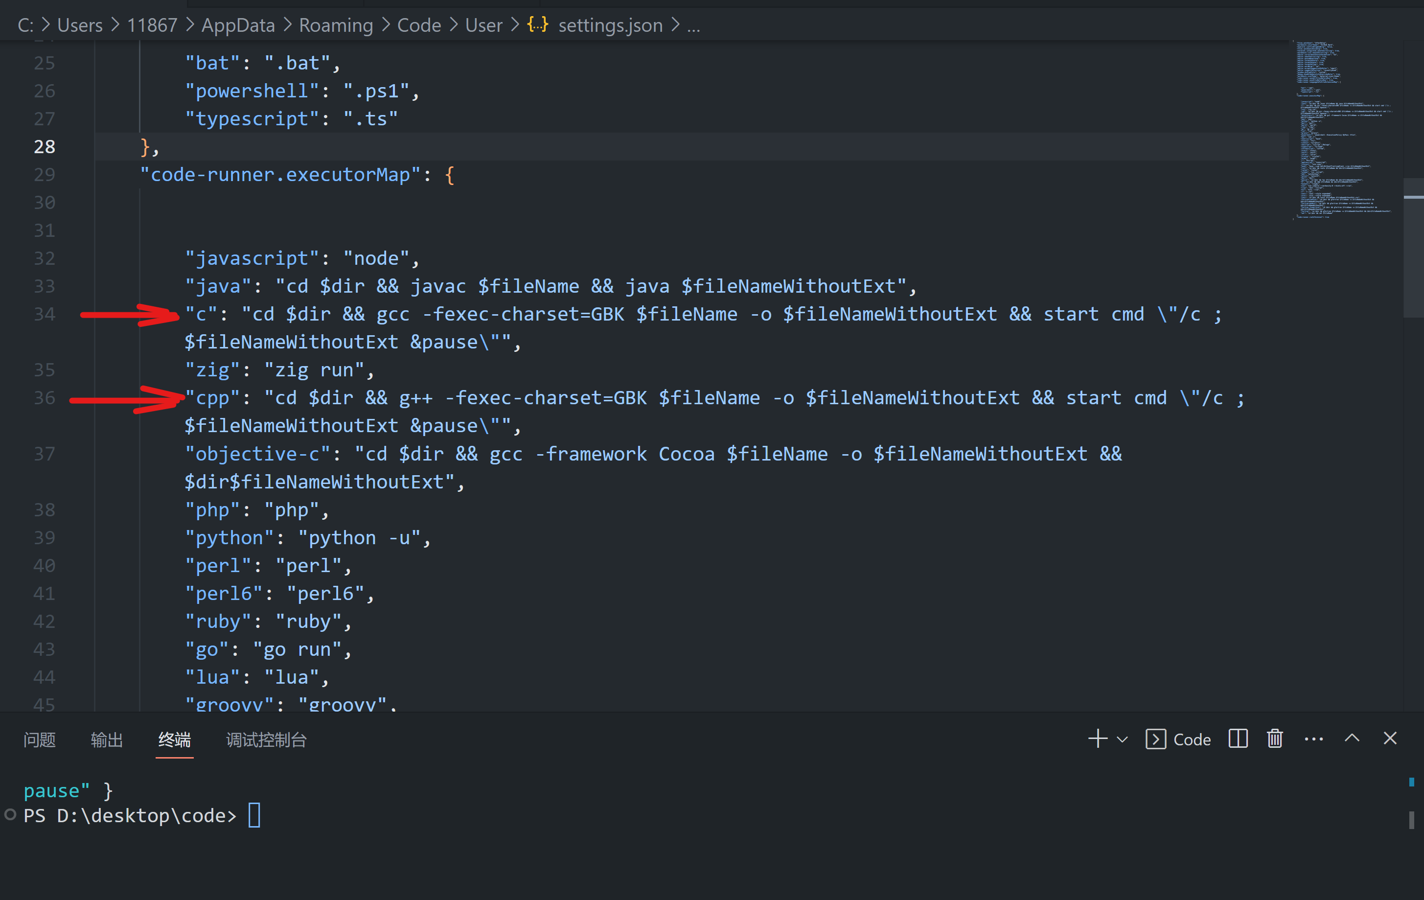
Task: Click the Code breadcrumb segment
Action: [x=419, y=25]
